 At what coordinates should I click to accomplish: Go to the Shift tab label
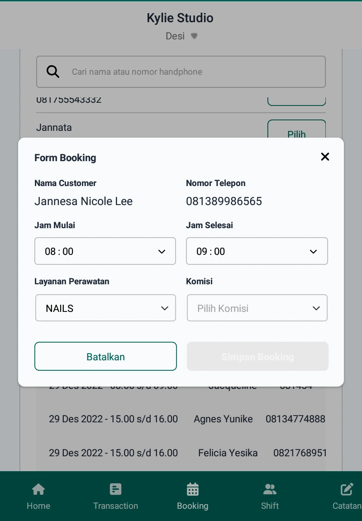click(270, 506)
